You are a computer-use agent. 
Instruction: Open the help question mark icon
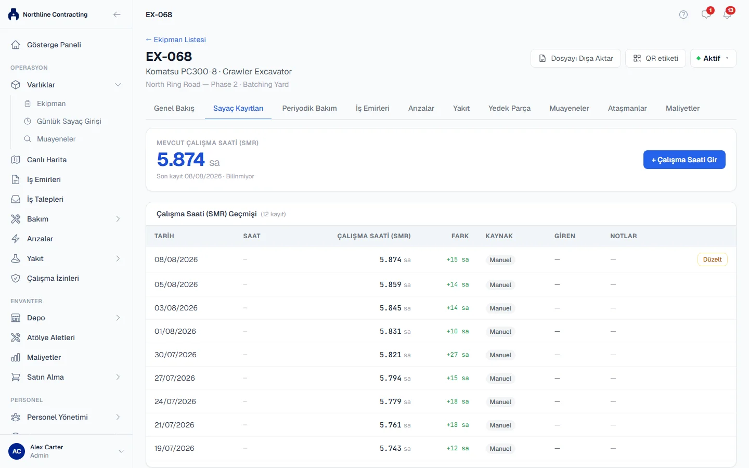[683, 15]
